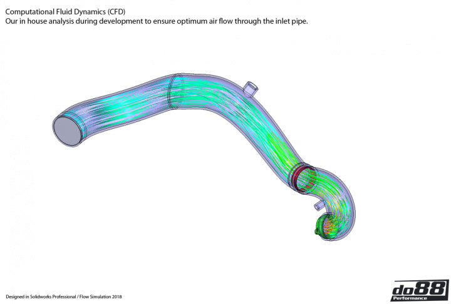Click the CFD inlet pipe rendering
Screen dimensions: 451x304
204,157
